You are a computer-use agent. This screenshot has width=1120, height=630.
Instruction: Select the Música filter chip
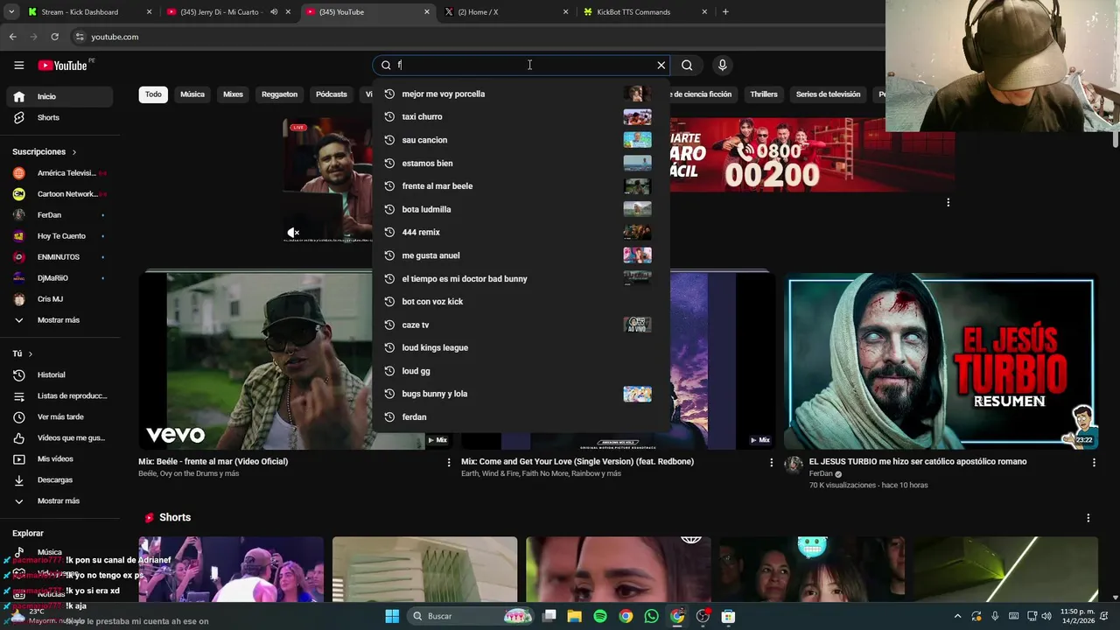192,94
